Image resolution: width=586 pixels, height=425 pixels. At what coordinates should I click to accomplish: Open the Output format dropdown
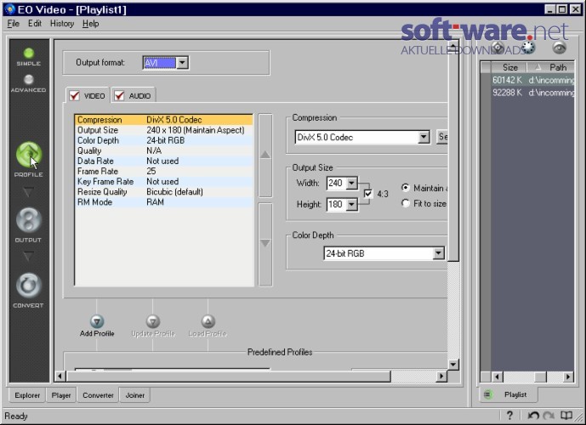(182, 63)
